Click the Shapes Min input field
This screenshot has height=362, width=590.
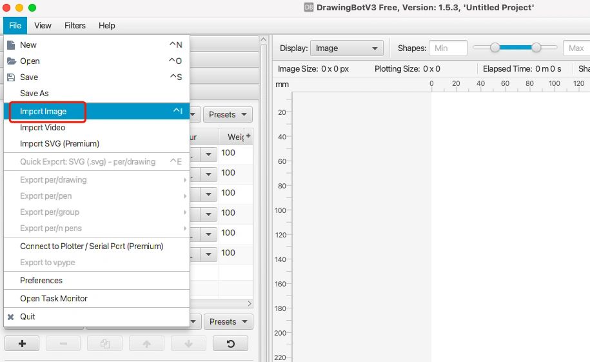click(x=449, y=48)
